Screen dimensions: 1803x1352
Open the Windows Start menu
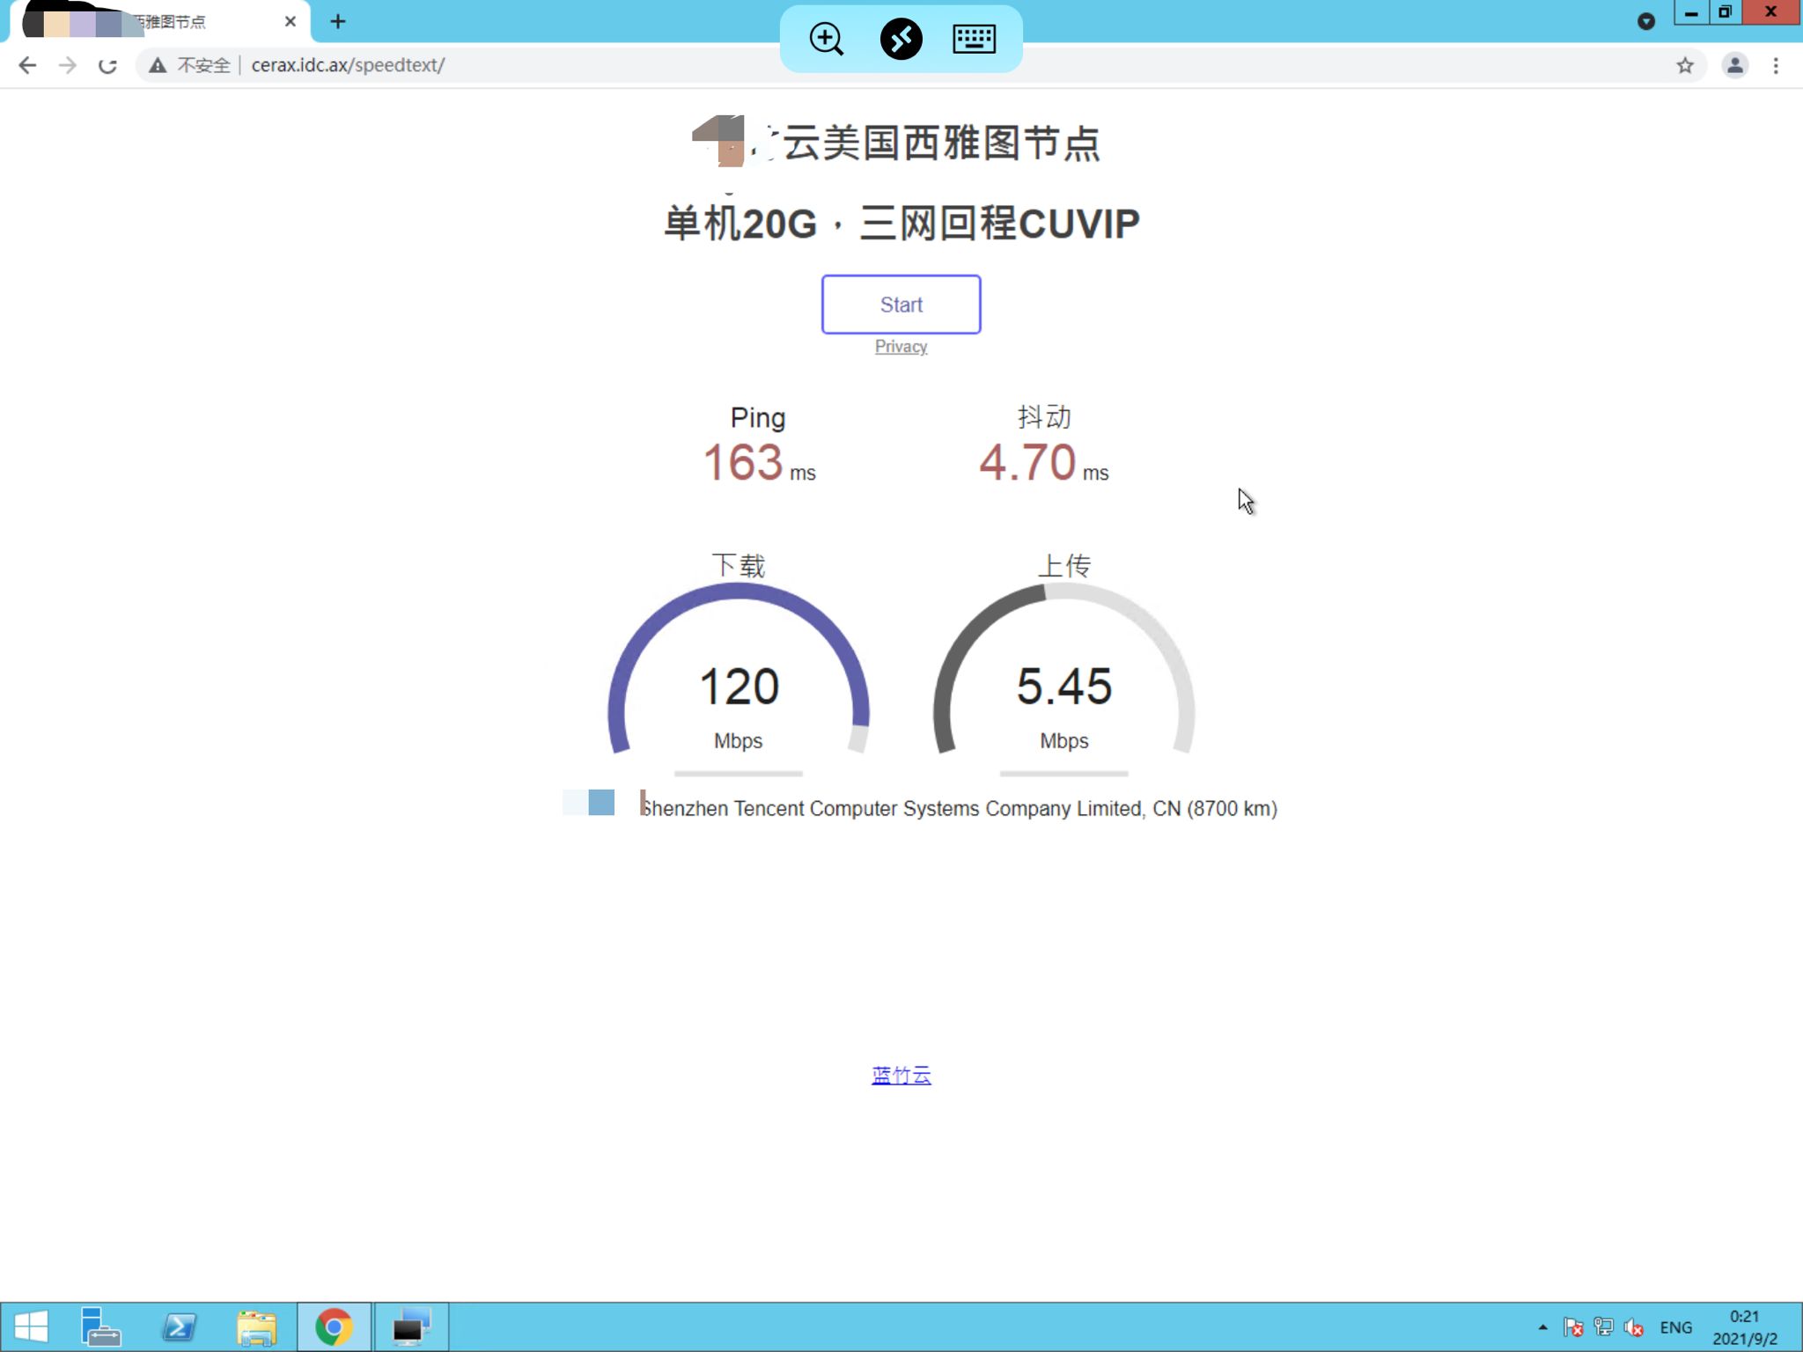33,1326
